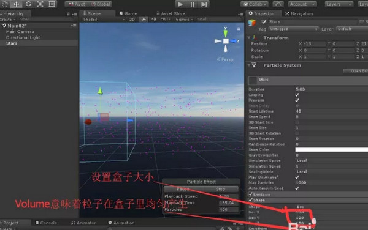
Task: Toggle the Shape module checkbox
Action: 250,200
